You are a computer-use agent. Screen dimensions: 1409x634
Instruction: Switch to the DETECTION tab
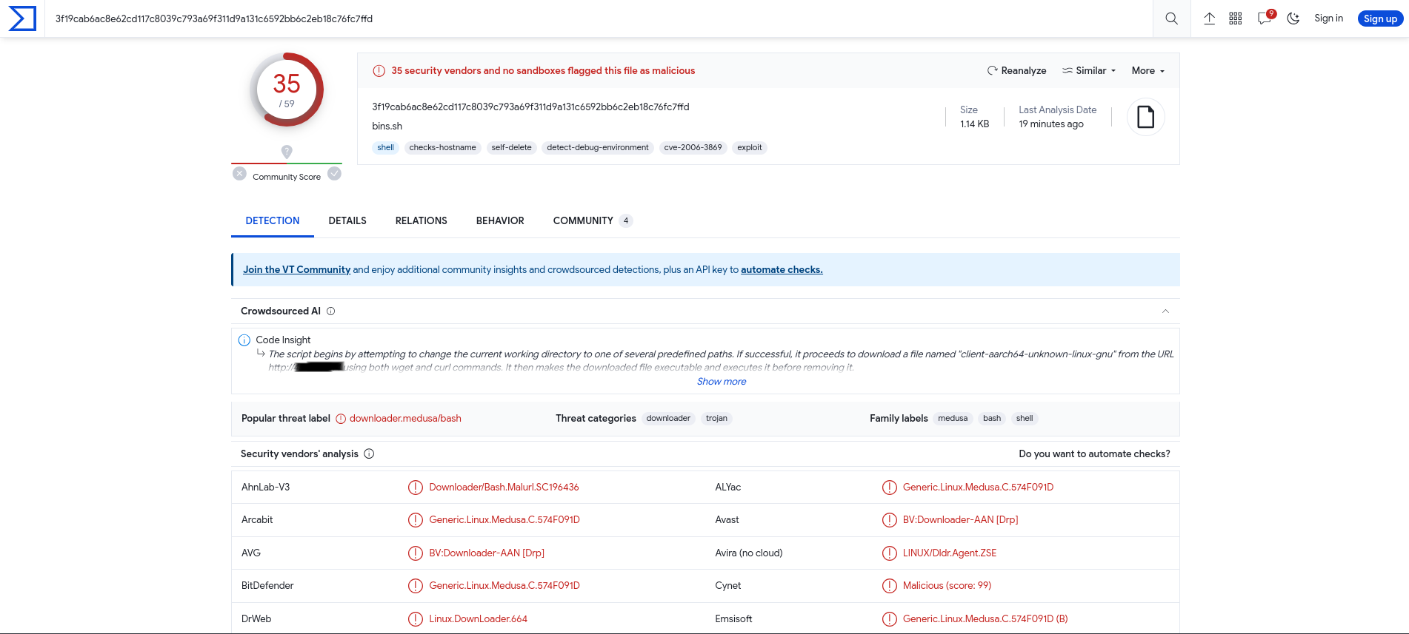pyautogui.click(x=273, y=220)
